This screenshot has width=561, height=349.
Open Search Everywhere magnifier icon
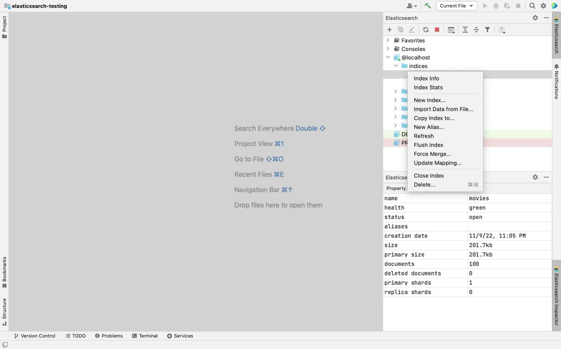pos(532,6)
